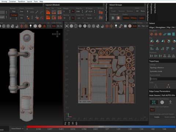Click the left TopoCopy Tools icon
Viewport: 176px width, 132px height.
(x=155, y=86)
